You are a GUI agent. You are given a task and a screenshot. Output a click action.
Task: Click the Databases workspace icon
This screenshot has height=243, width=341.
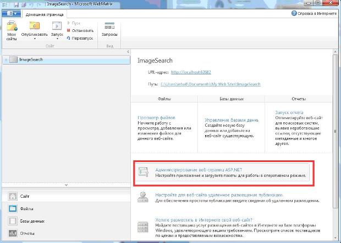pos(13,221)
